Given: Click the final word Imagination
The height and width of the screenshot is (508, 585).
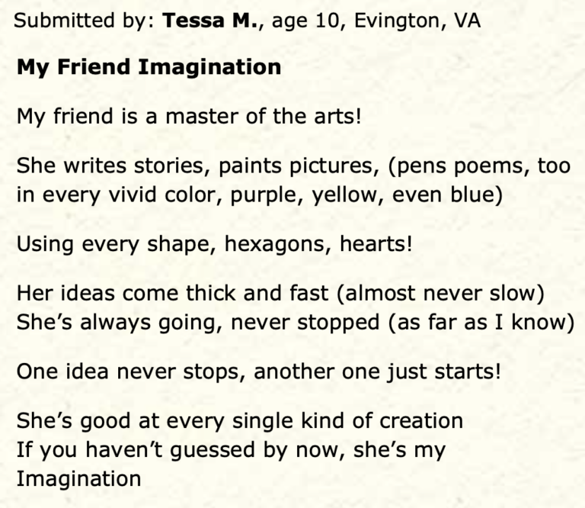Looking at the screenshot, I should click(78, 479).
